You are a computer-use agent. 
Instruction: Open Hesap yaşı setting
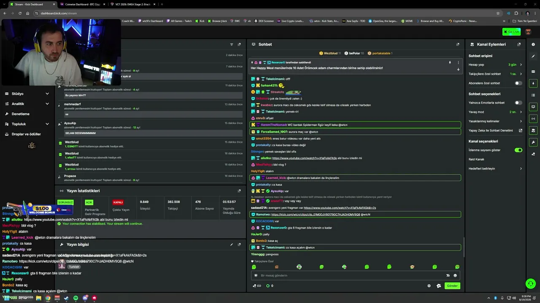[x=495, y=65]
